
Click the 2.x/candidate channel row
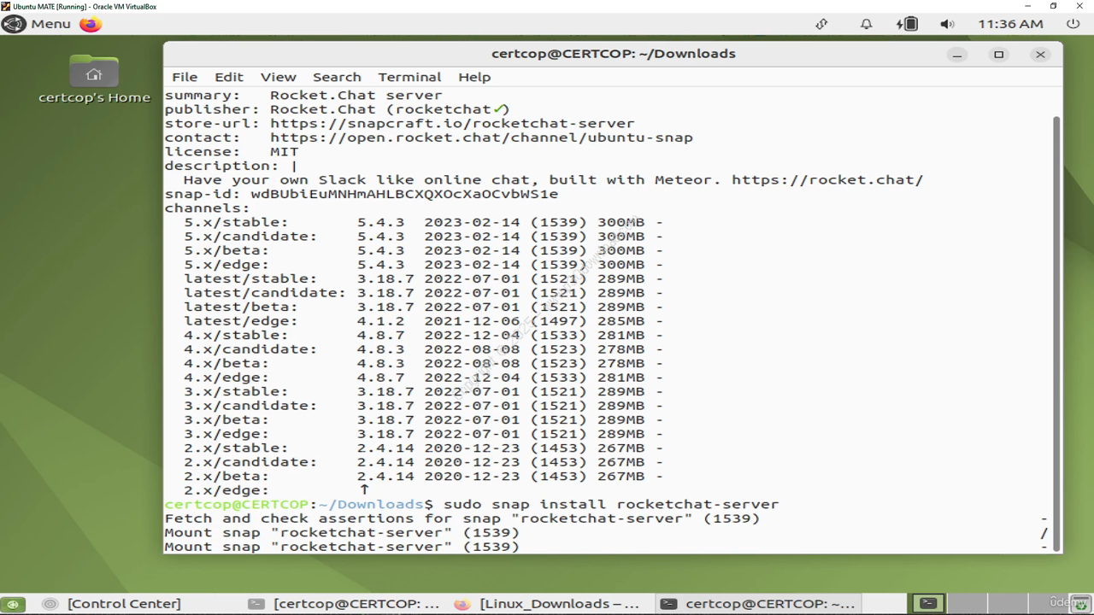pyautogui.click(x=423, y=462)
